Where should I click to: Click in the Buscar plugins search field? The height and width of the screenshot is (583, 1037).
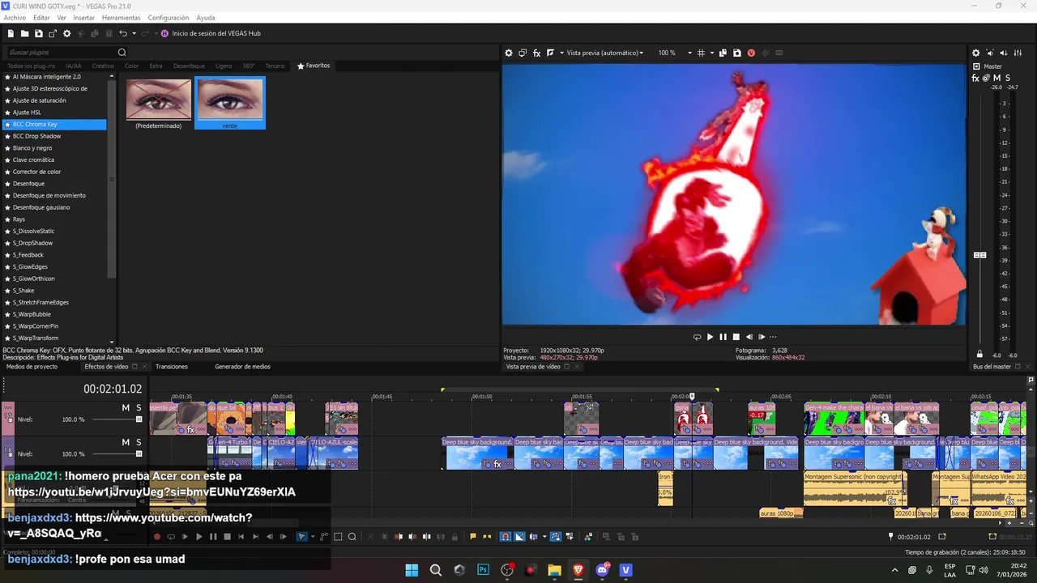point(61,53)
